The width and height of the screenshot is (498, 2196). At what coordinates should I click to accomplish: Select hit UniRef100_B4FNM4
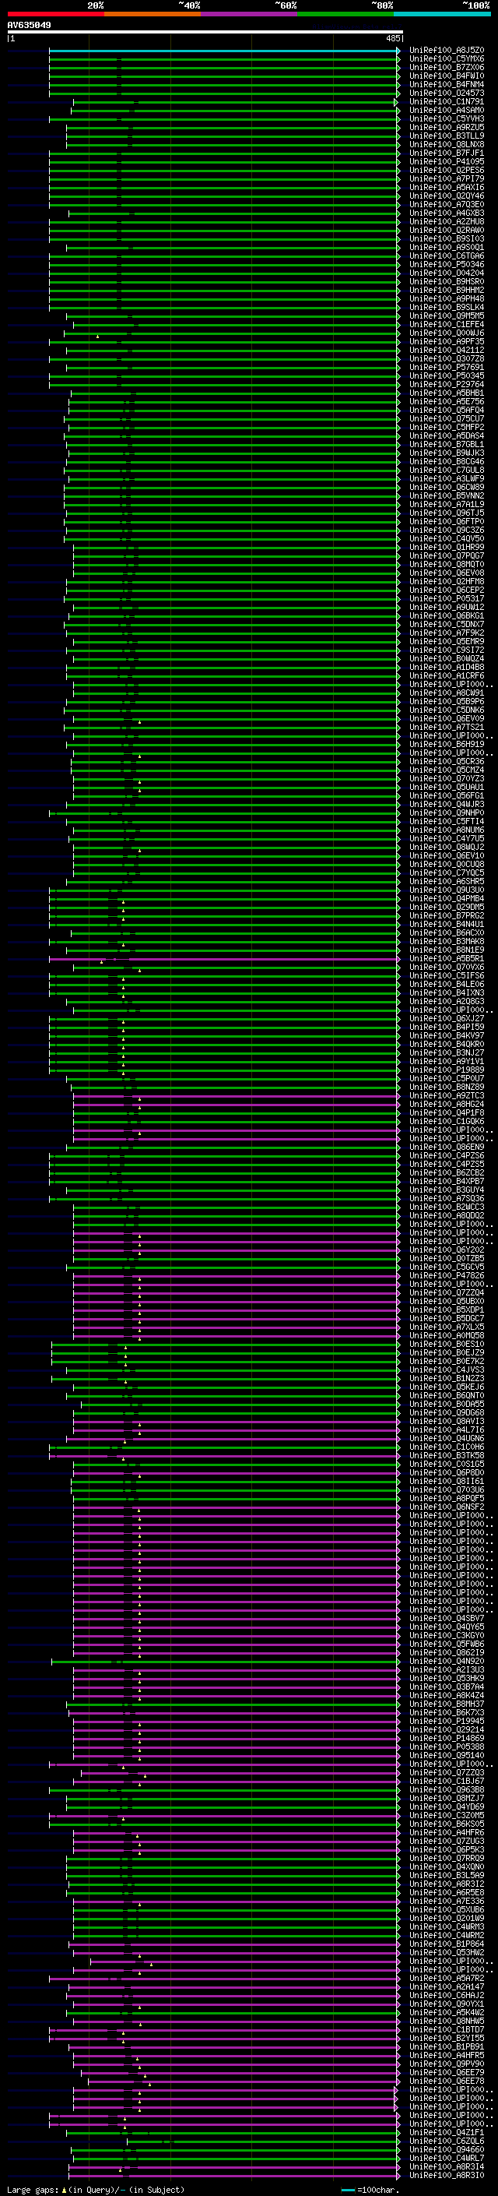point(447,84)
